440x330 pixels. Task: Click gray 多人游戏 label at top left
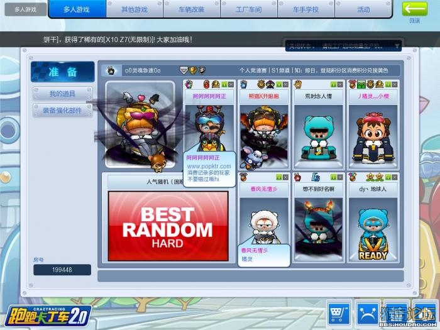pos(26,9)
